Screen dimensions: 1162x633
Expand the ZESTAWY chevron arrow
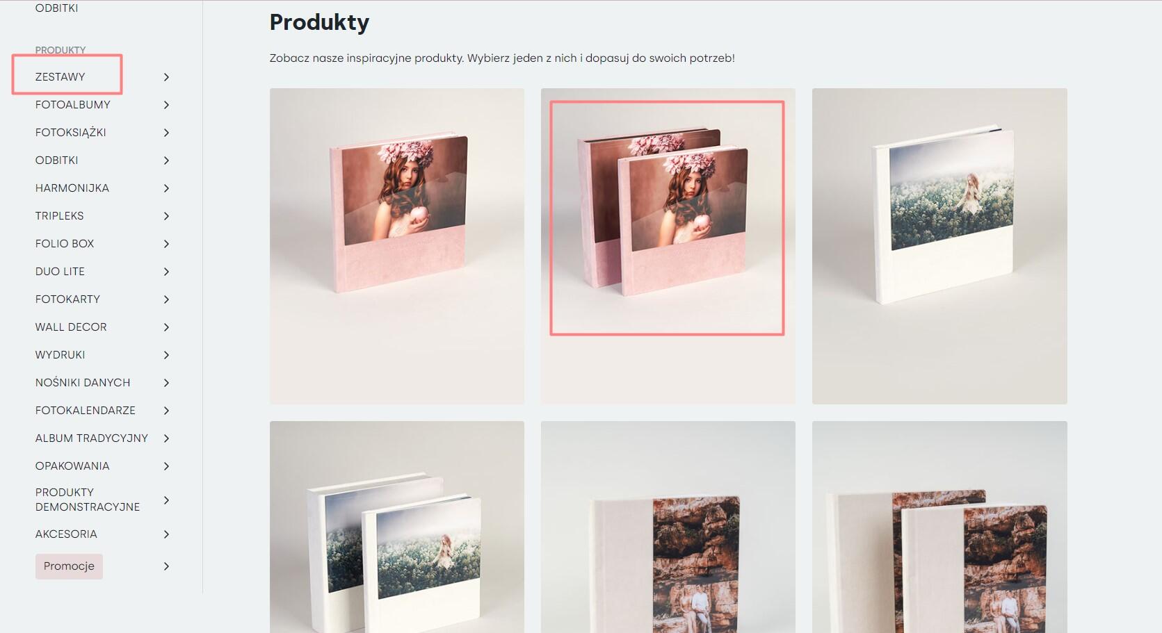[x=166, y=77]
